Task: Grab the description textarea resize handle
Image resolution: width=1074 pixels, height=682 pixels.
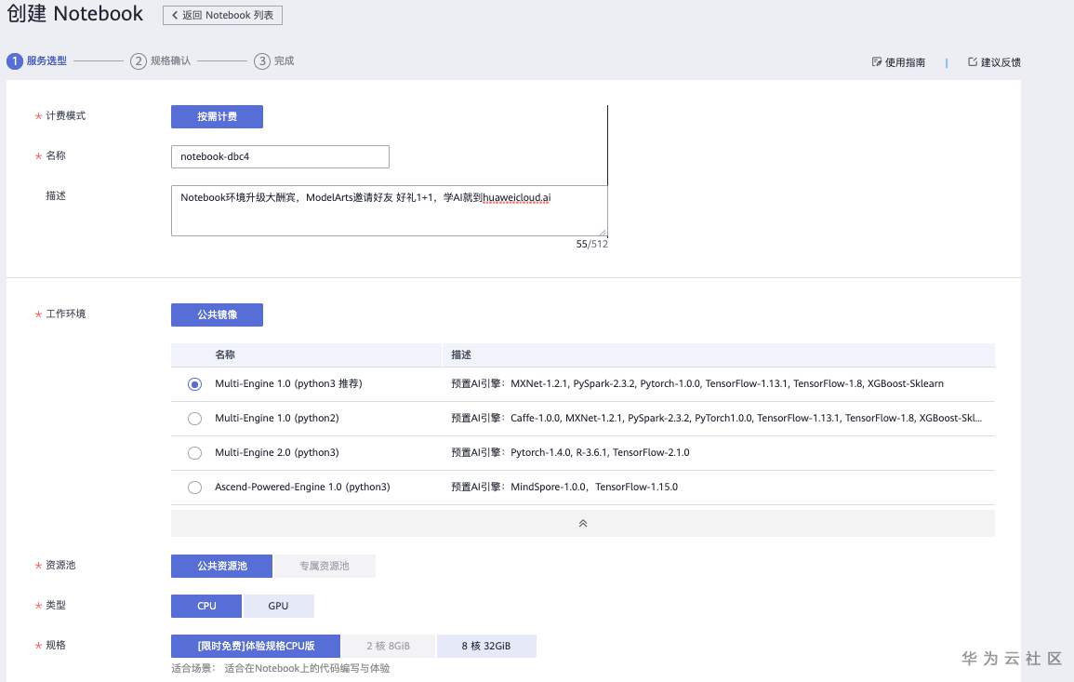Action: pyautogui.click(x=603, y=232)
